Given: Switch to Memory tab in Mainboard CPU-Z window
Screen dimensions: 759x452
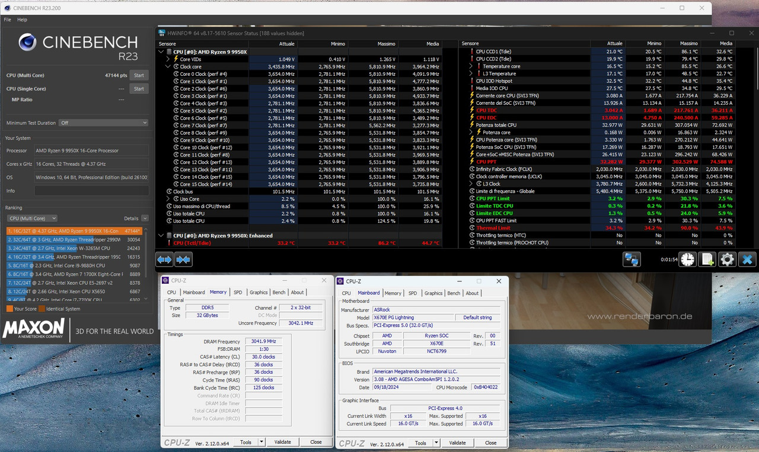Looking at the screenshot, I should coord(393,293).
